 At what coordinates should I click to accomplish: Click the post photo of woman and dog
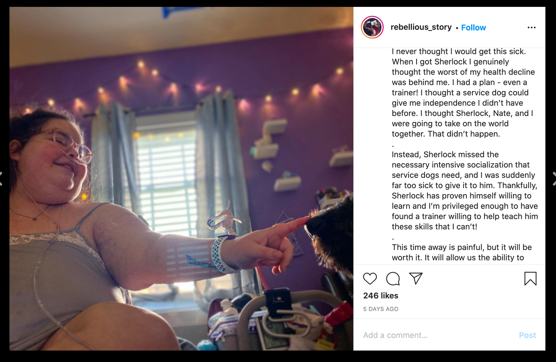coord(181,179)
